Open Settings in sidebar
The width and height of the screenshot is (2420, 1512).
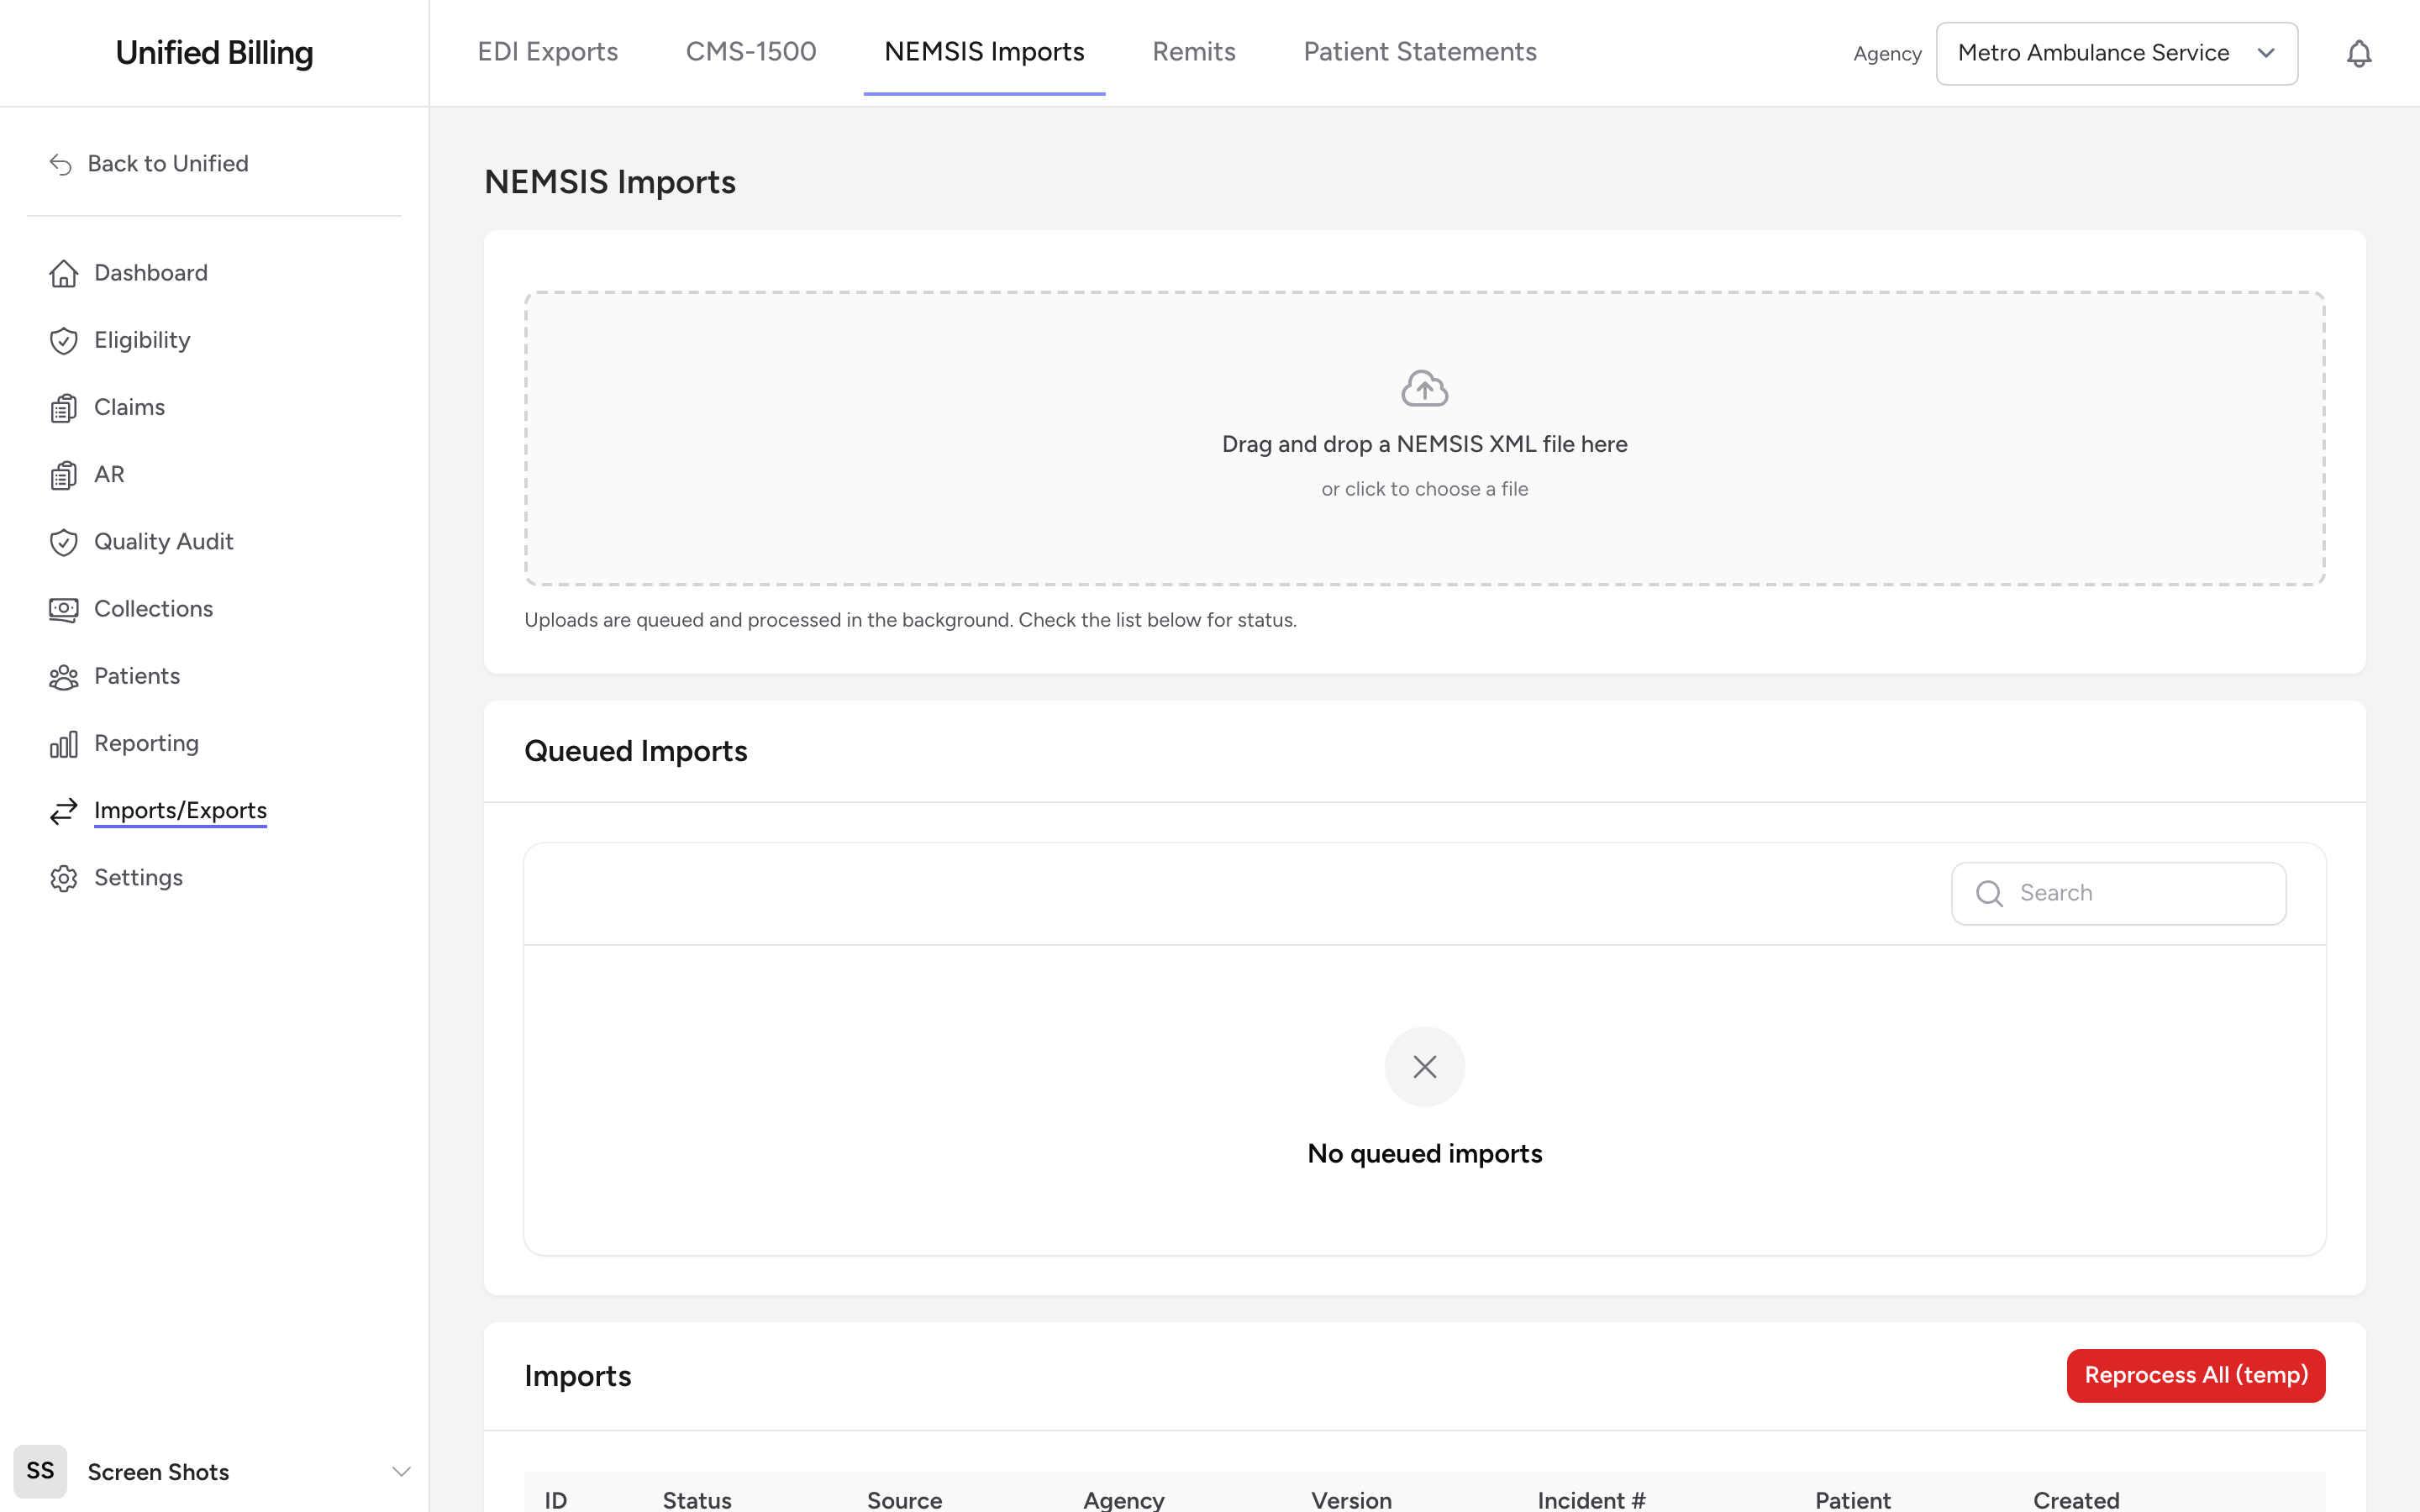click(139, 877)
